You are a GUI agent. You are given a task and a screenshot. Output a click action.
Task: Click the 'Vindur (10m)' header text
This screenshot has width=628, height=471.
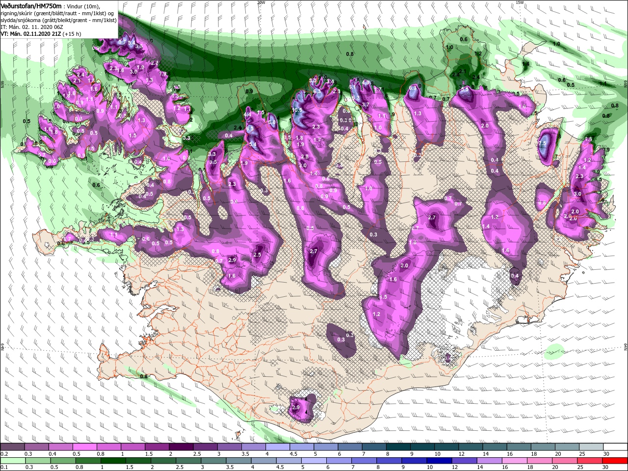(x=83, y=6)
